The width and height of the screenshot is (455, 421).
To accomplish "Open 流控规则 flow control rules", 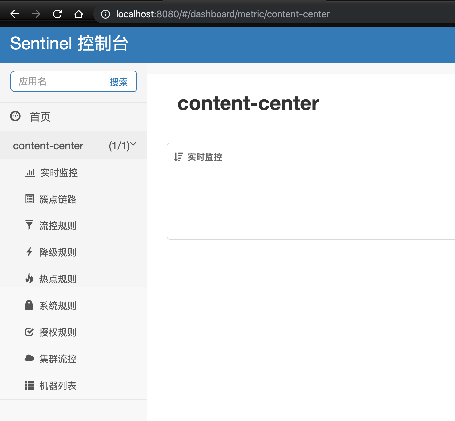I will point(58,226).
